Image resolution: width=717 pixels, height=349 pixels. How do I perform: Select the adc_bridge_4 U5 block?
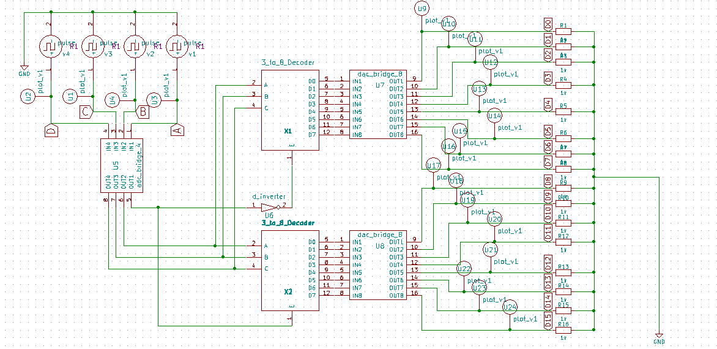[x=121, y=165]
